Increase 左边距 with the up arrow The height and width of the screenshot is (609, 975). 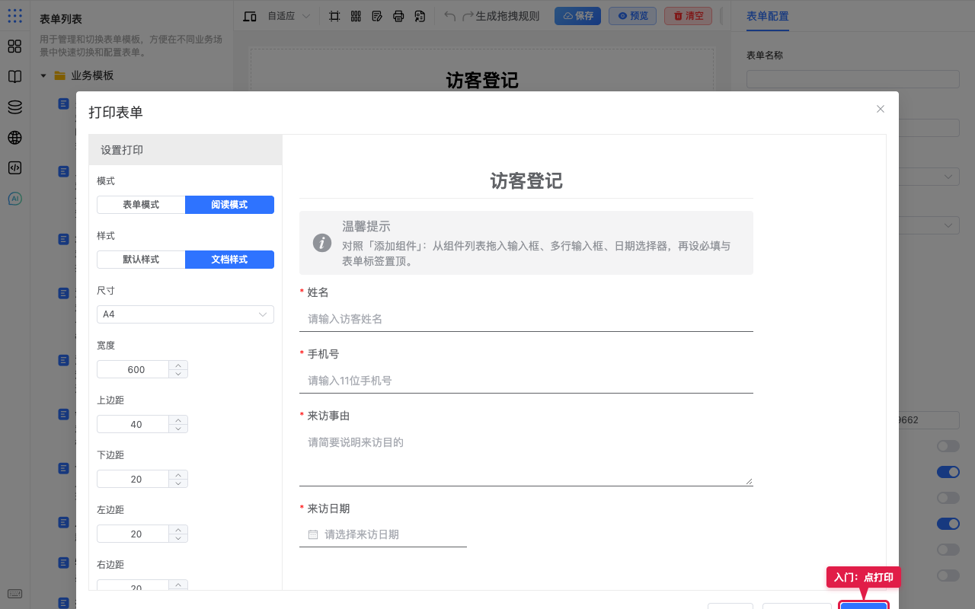(x=178, y=529)
